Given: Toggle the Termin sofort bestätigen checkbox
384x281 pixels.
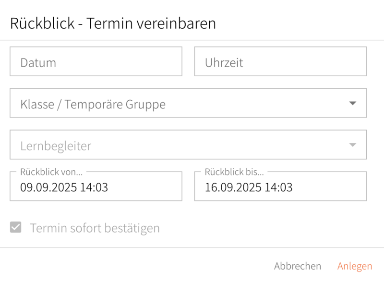Looking at the screenshot, I should tap(16, 228).
